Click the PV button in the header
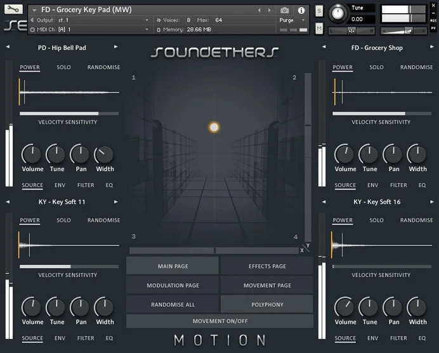 (433, 29)
